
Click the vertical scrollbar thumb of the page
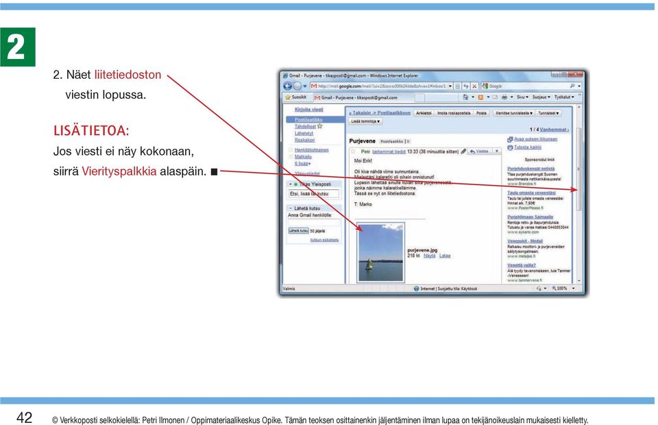coord(578,168)
